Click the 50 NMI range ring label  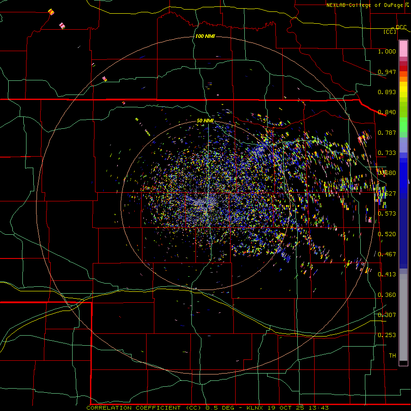point(205,121)
